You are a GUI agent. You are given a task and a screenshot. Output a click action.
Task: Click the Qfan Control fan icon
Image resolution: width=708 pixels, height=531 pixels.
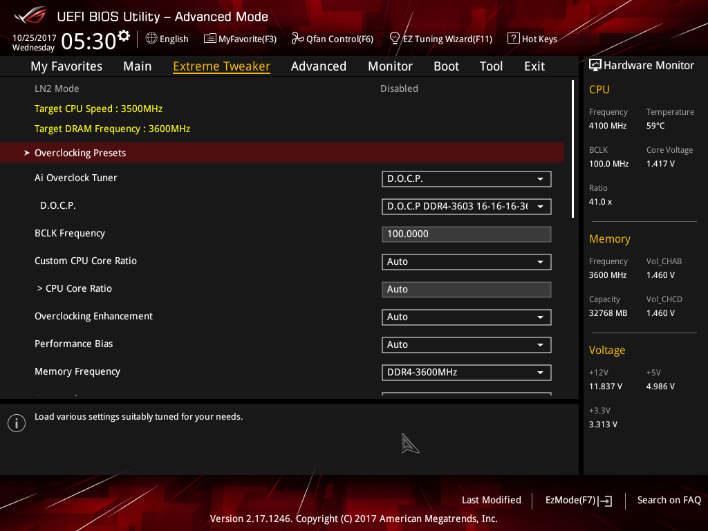[297, 39]
